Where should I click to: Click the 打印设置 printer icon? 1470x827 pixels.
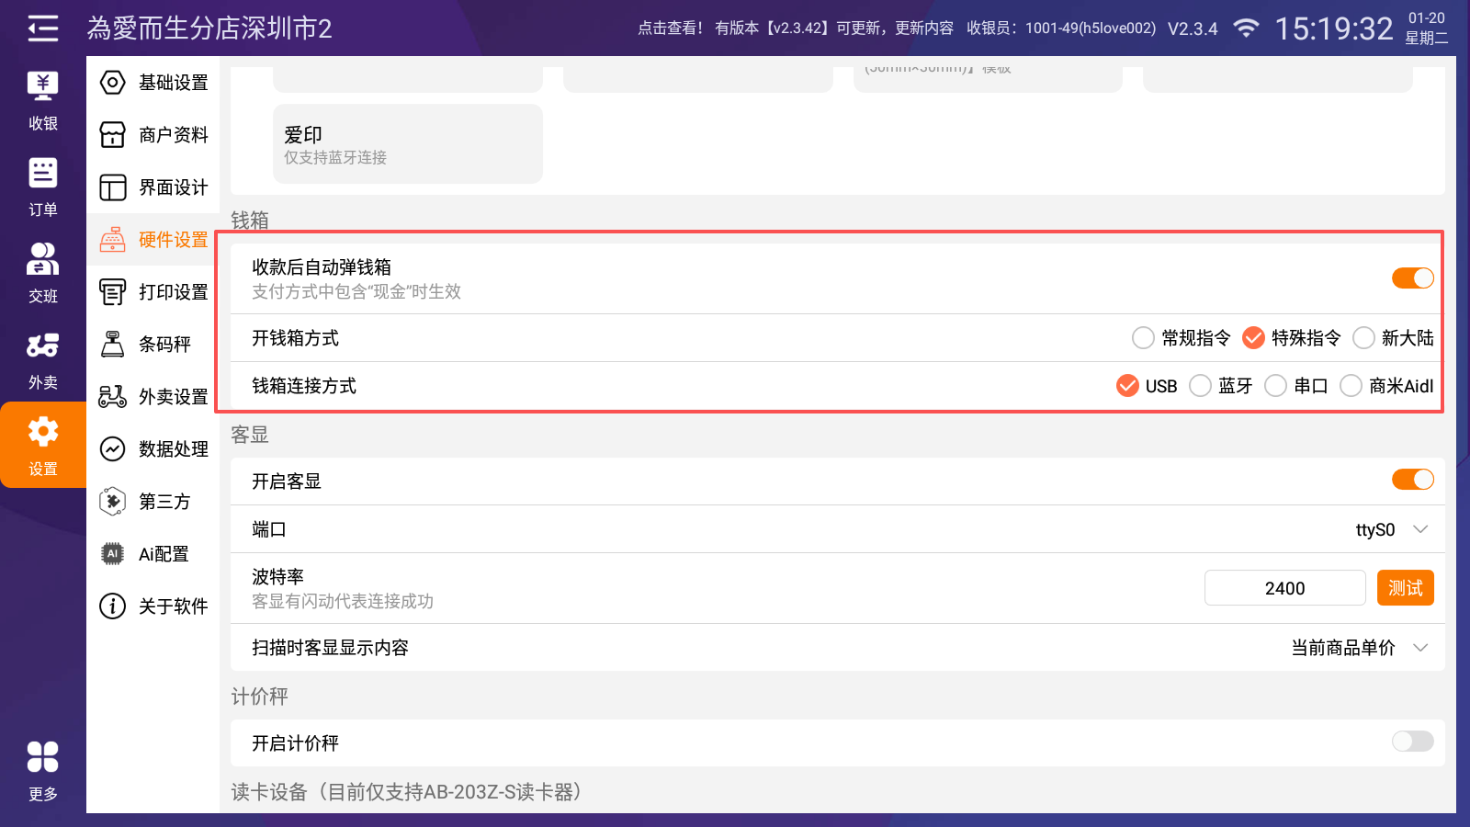(x=112, y=292)
